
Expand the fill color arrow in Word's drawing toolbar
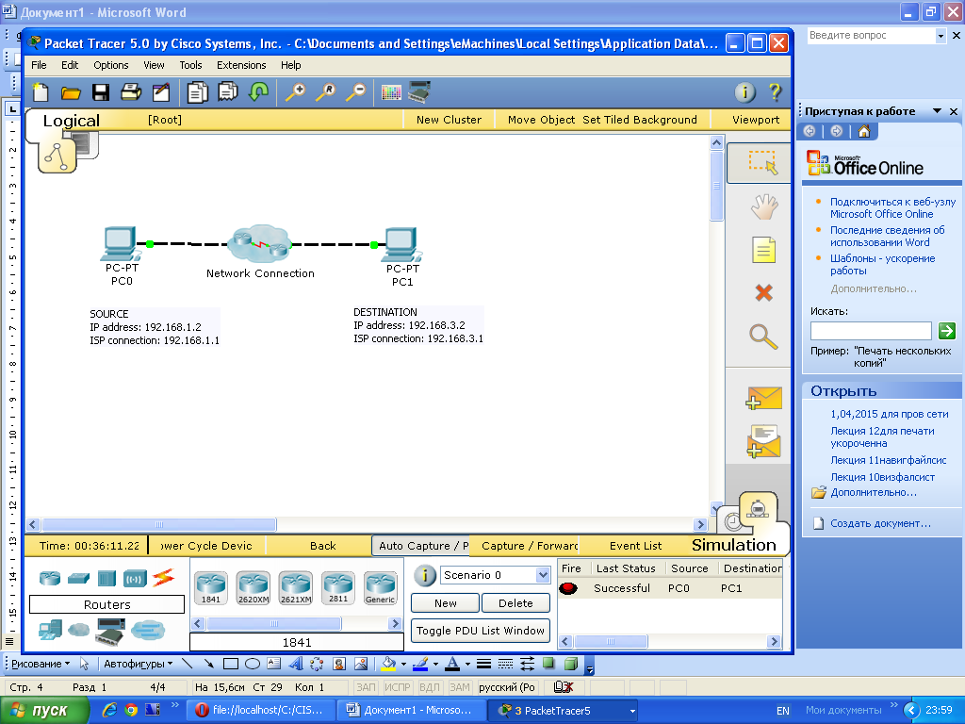point(403,664)
